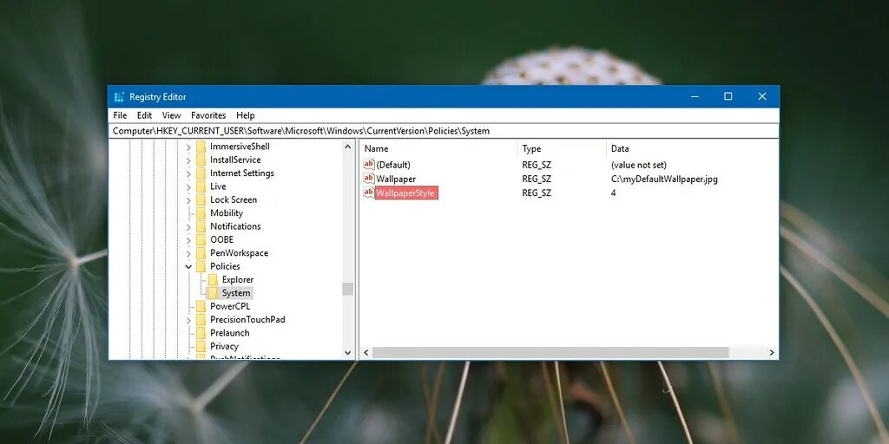889x444 pixels.
Task: Click the PrecisionTouchPad folder icon
Action: tap(201, 320)
